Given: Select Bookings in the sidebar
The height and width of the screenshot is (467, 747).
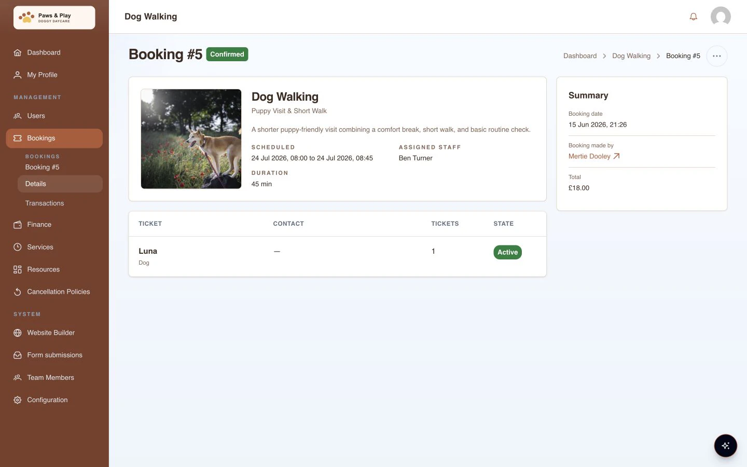Looking at the screenshot, I should (54, 138).
